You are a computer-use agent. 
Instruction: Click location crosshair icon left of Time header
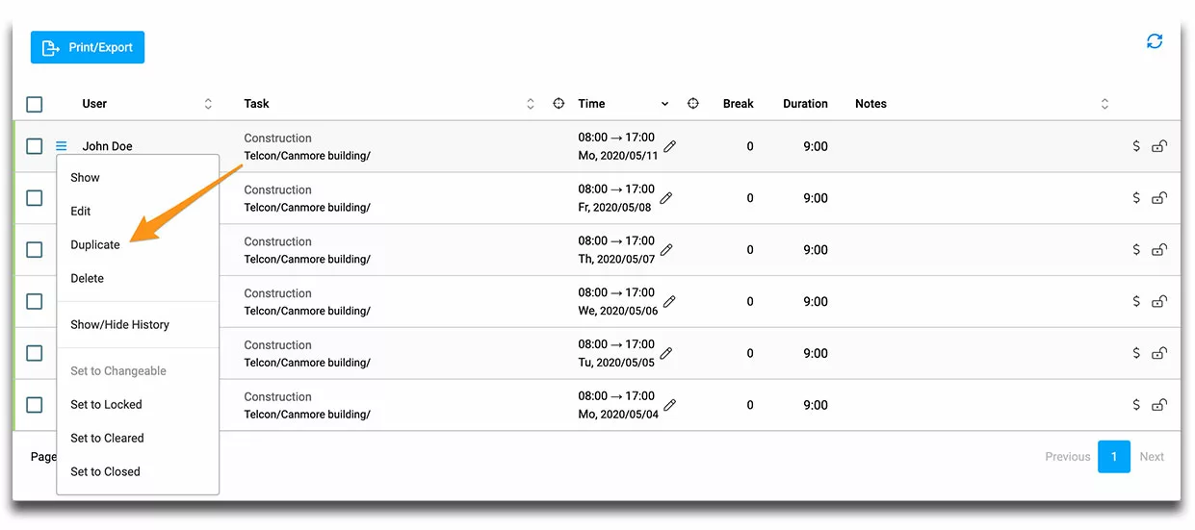559,104
